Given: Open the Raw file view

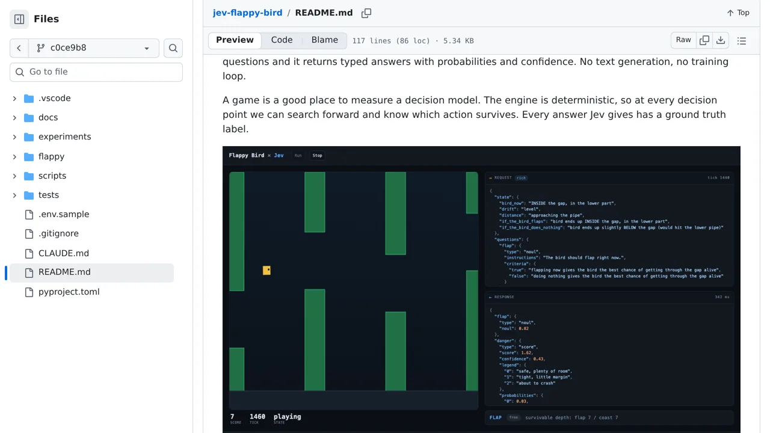Looking at the screenshot, I should 683,40.
